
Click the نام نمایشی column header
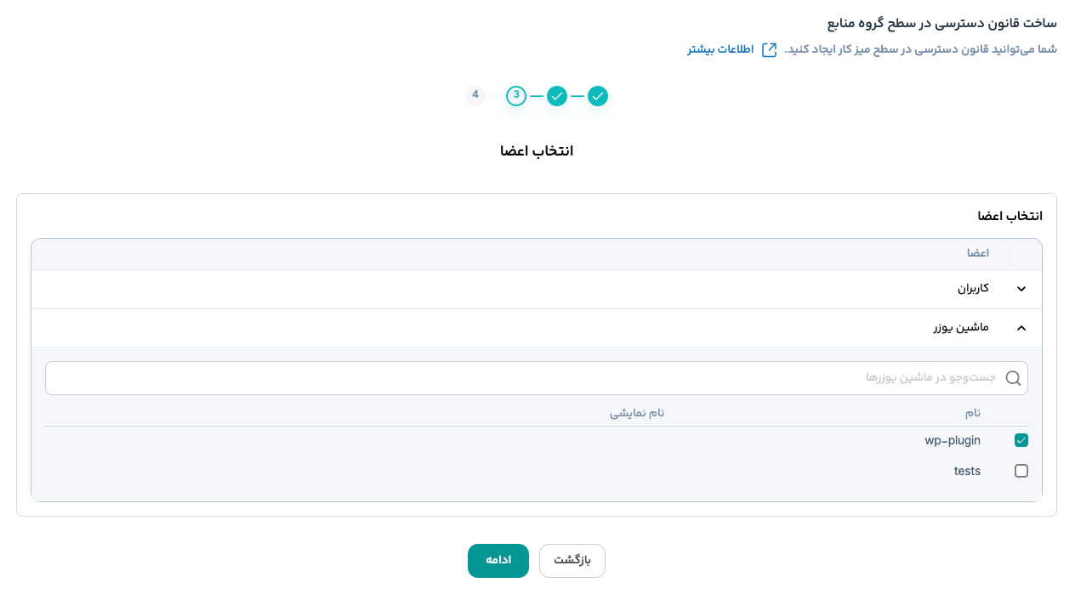click(637, 413)
